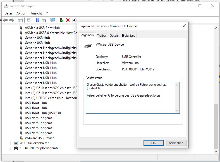Select the first USB-Verbundgerät entry
The height and width of the screenshot is (162, 220).
[38, 118]
